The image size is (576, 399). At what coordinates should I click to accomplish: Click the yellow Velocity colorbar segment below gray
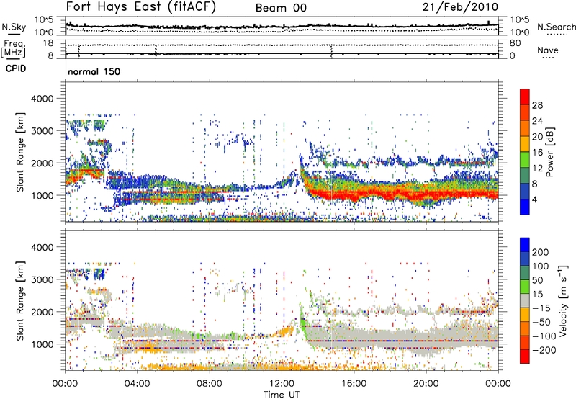tap(525, 315)
